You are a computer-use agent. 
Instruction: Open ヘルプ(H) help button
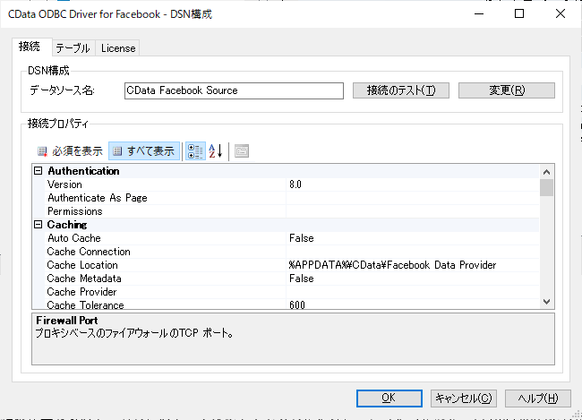(538, 399)
